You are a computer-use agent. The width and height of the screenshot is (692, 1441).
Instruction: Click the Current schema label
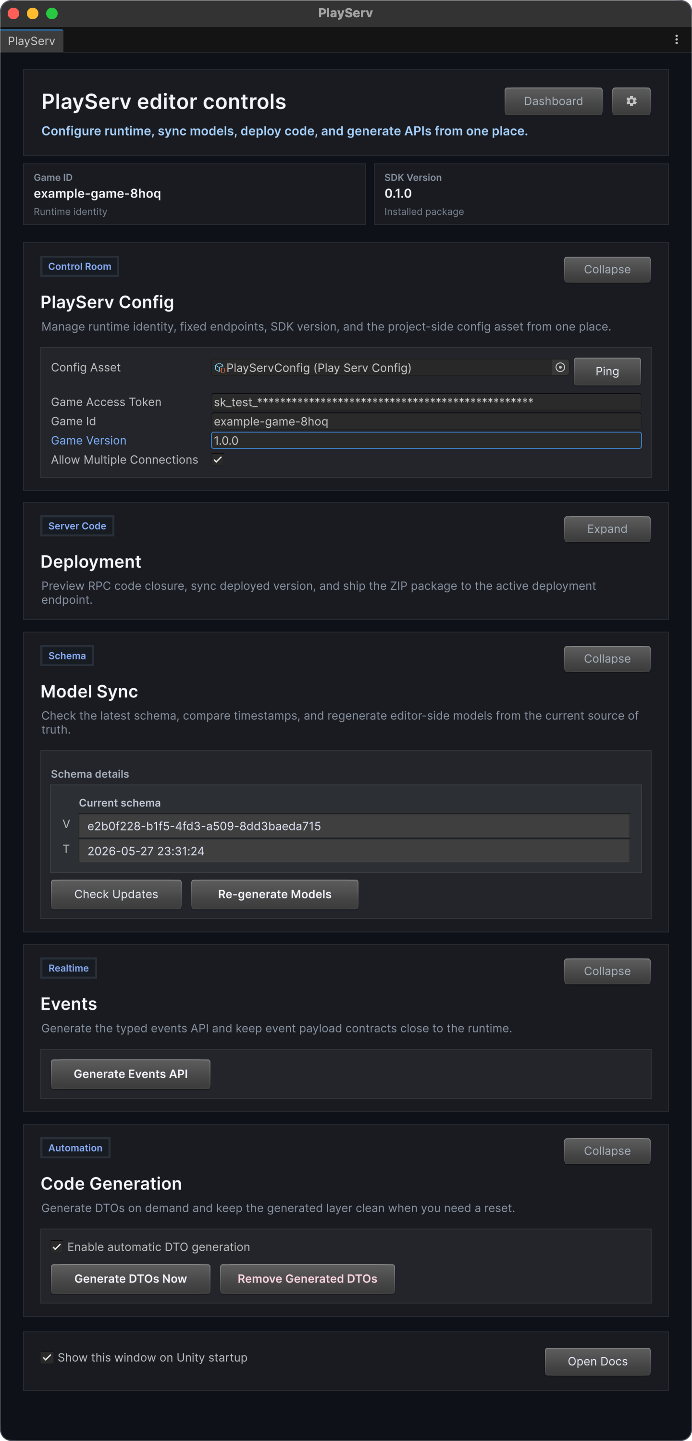(120, 803)
